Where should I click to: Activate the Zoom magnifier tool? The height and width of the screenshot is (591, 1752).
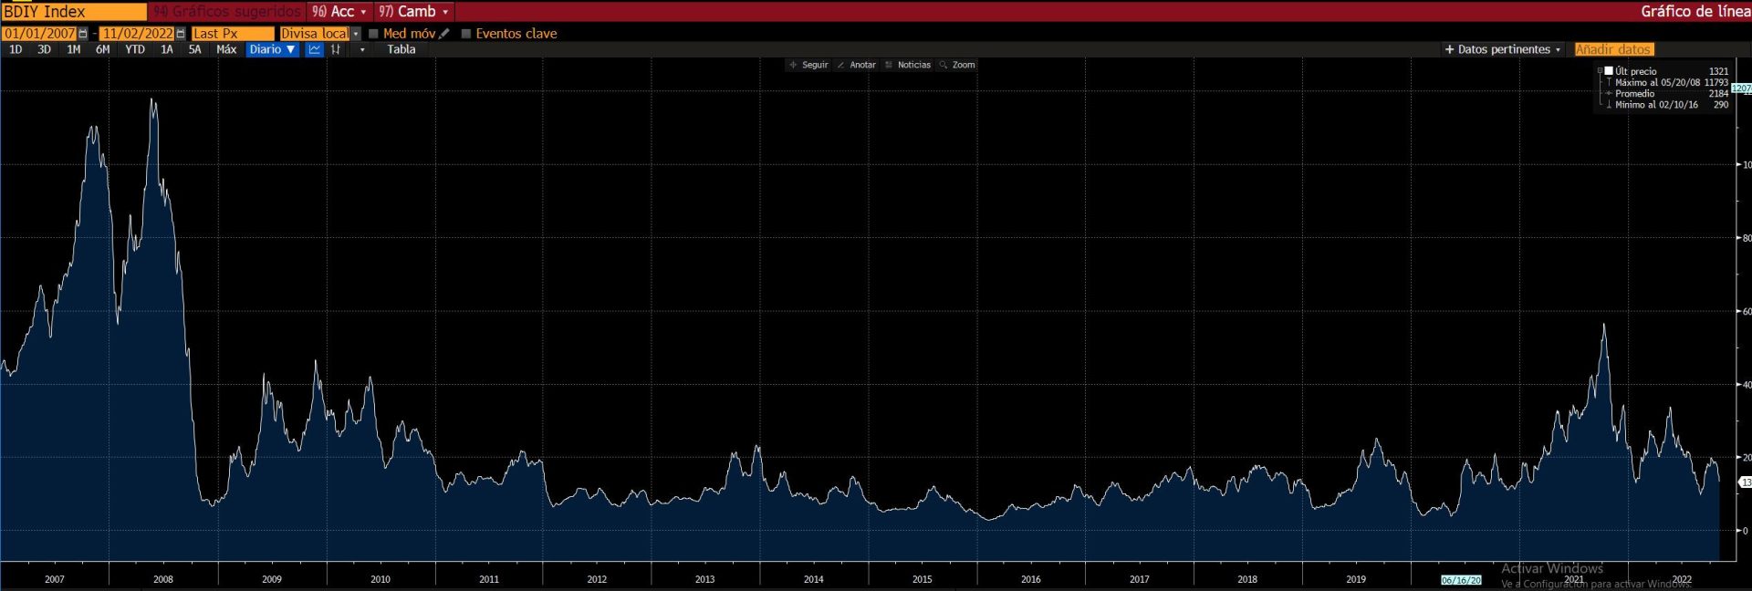click(x=957, y=65)
